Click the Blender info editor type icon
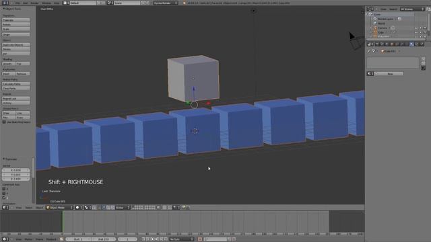The width and height of the screenshot is (431, 242). point(5,3)
